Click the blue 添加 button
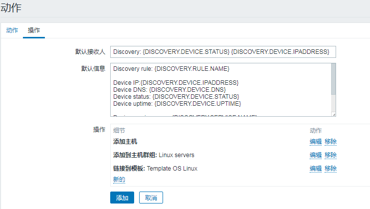This screenshot has width=370, height=209. click(122, 198)
